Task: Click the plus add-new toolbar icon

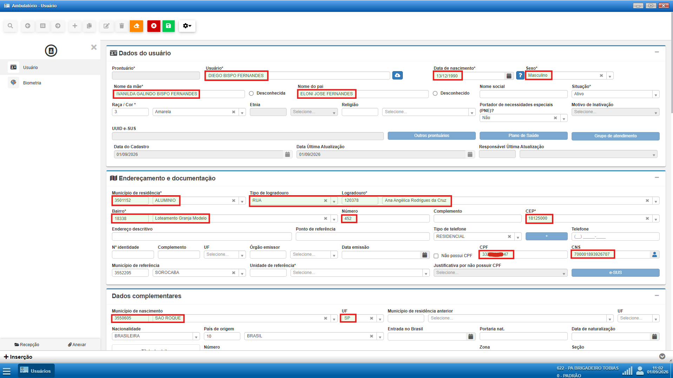Action: point(75,26)
